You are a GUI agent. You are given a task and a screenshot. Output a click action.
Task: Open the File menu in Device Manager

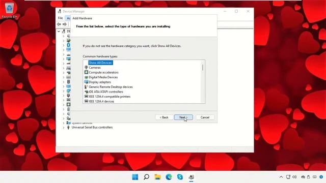pyautogui.click(x=60, y=18)
